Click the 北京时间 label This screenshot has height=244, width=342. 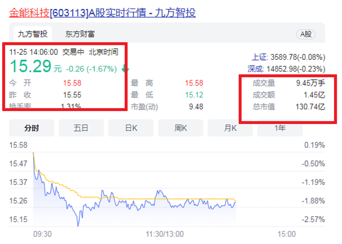(104, 52)
